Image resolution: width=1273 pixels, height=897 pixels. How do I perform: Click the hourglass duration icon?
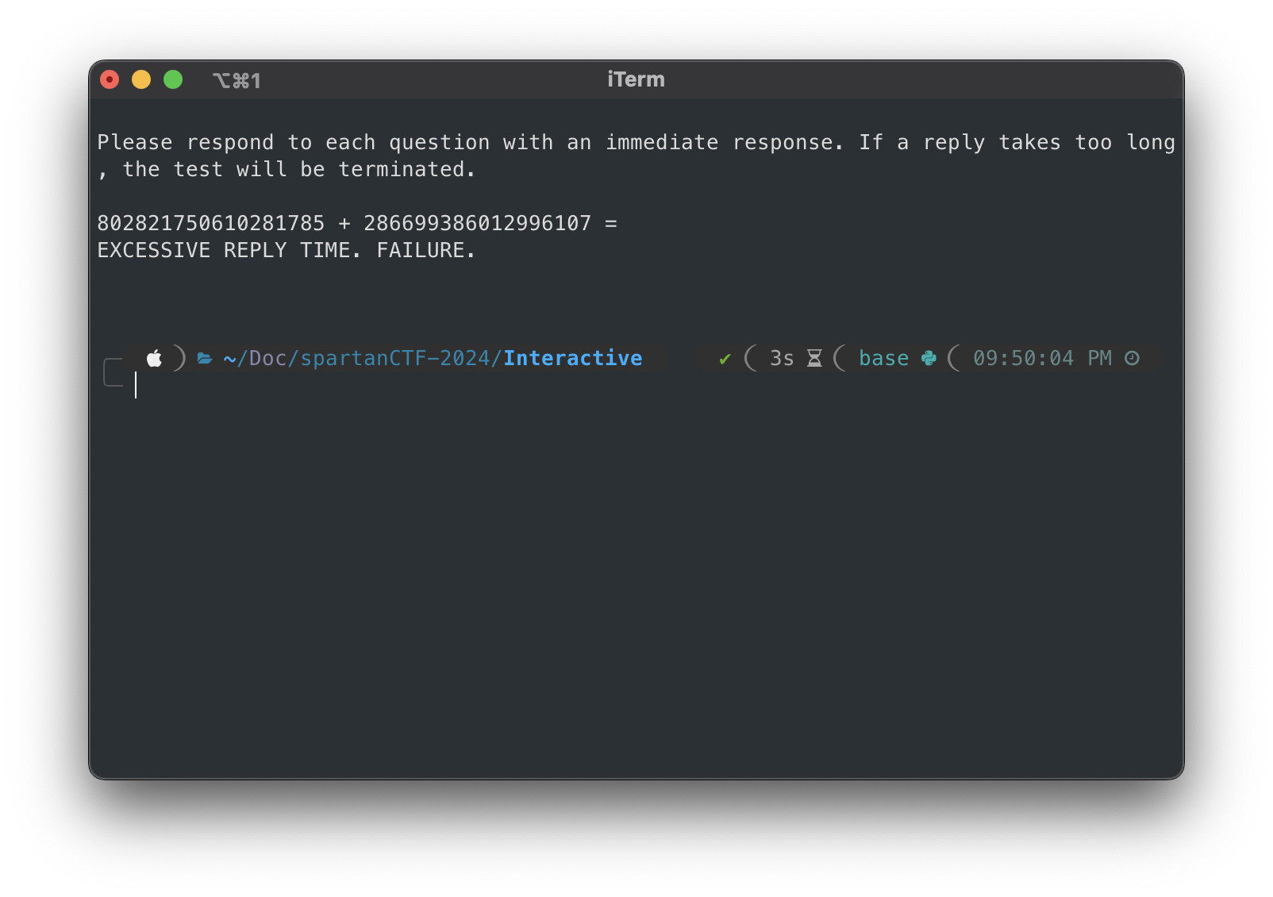tap(814, 359)
